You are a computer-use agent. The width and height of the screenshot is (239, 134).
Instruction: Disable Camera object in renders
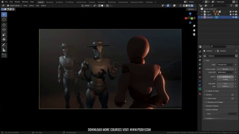coord(236,17)
